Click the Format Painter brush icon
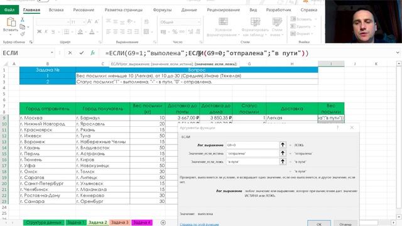Image resolution: width=402 pixels, height=226 pixels. [x=23, y=33]
